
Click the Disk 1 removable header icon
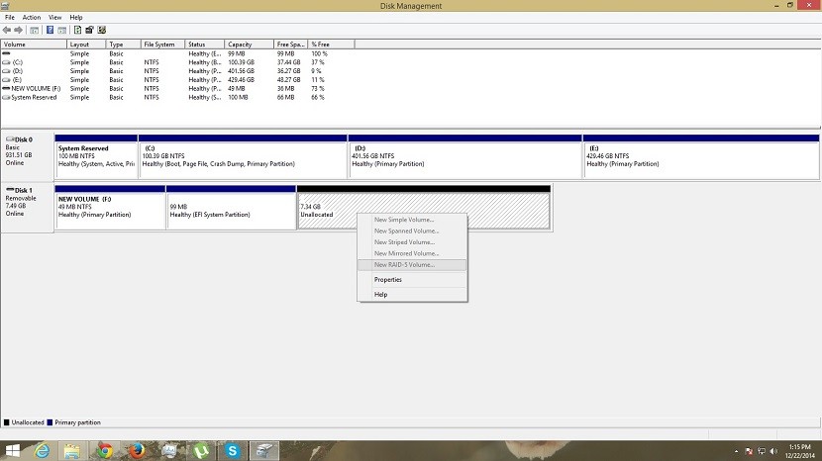[10, 190]
